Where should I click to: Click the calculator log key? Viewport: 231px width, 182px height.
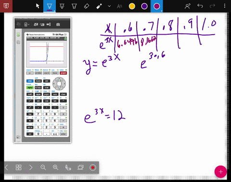click(30, 114)
